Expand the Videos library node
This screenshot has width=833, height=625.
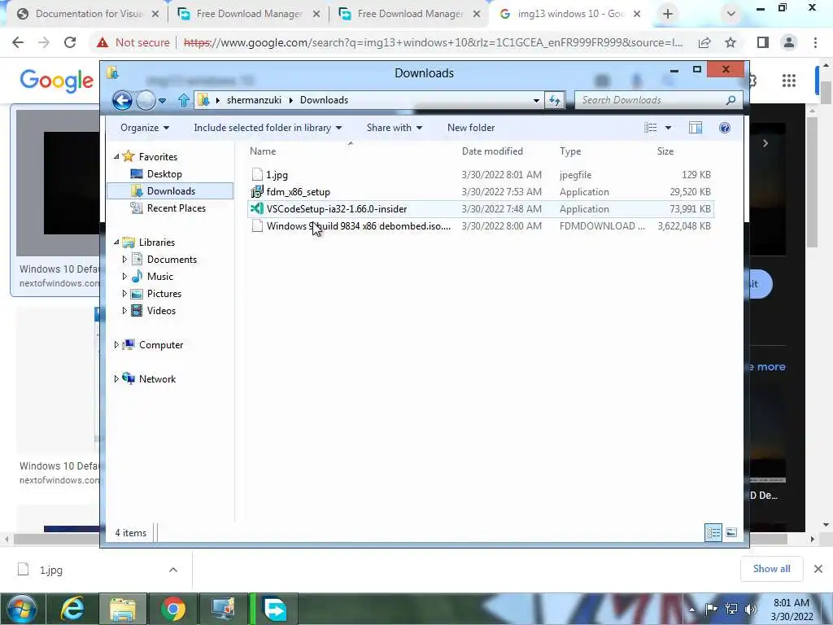coord(124,310)
